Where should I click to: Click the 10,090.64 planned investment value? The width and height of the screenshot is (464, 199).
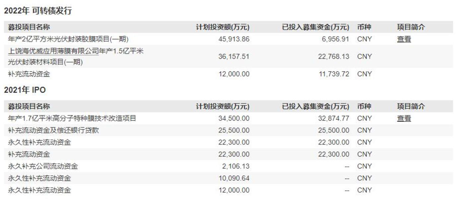click(234, 178)
